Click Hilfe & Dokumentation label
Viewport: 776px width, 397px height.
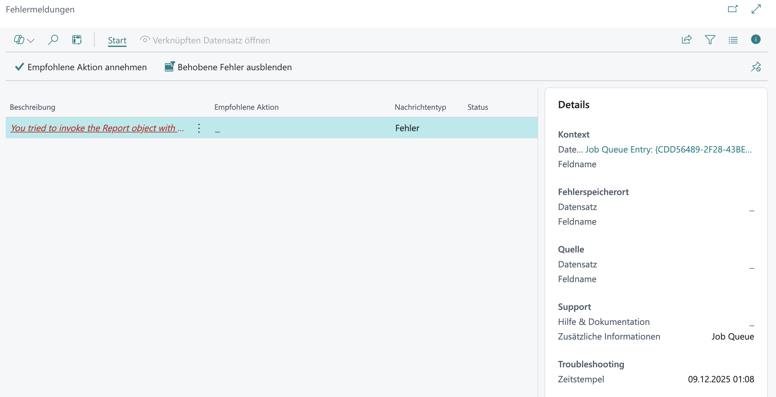(604, 322)
